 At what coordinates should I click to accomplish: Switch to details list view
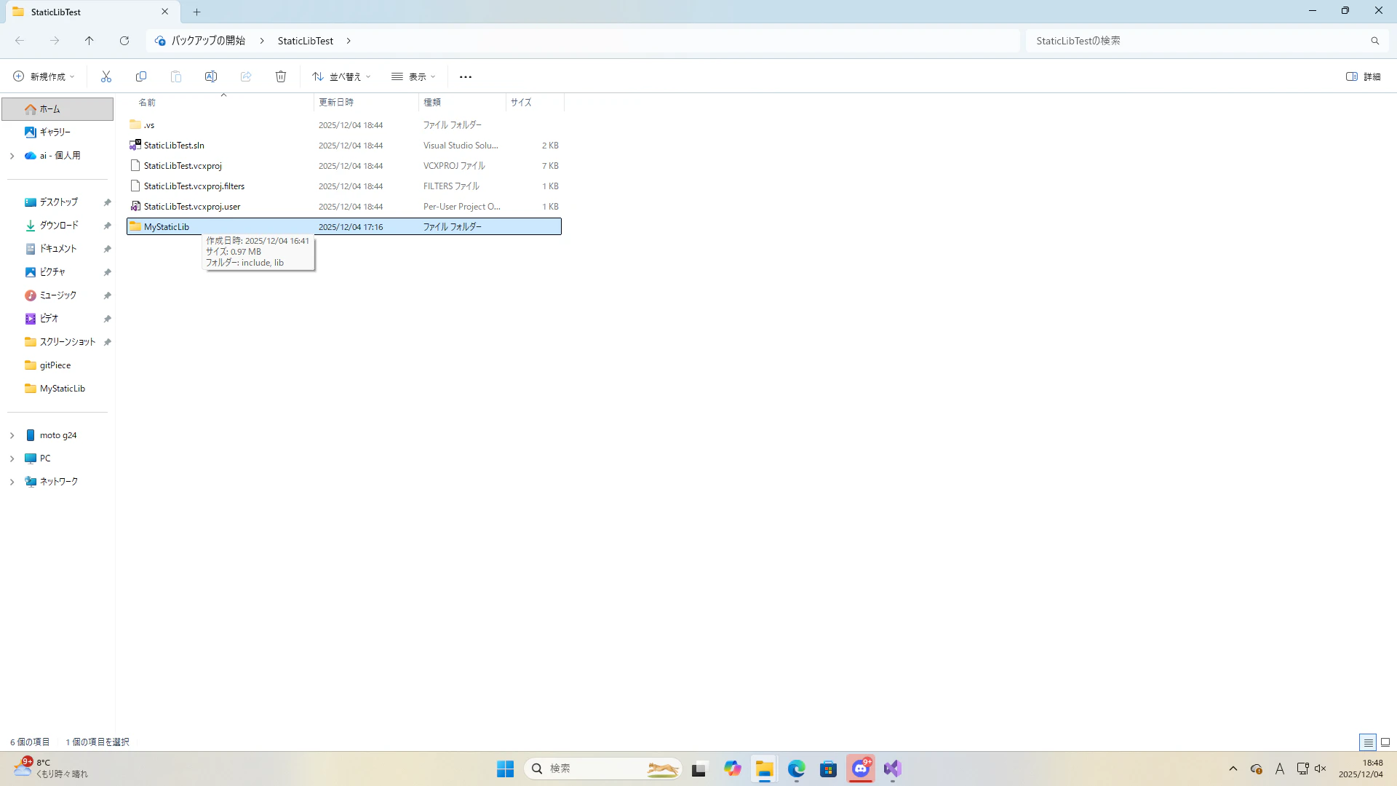(x=1368, y=742)
